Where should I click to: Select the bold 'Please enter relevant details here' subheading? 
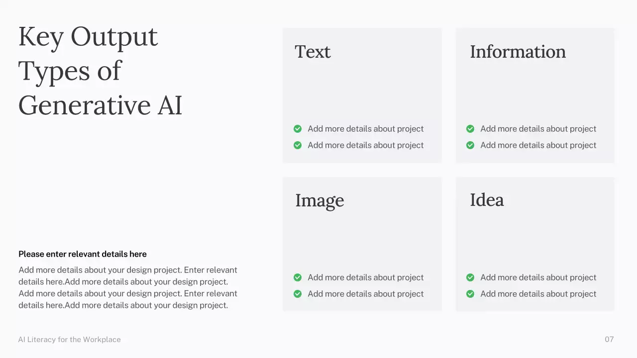click(83, 254)
